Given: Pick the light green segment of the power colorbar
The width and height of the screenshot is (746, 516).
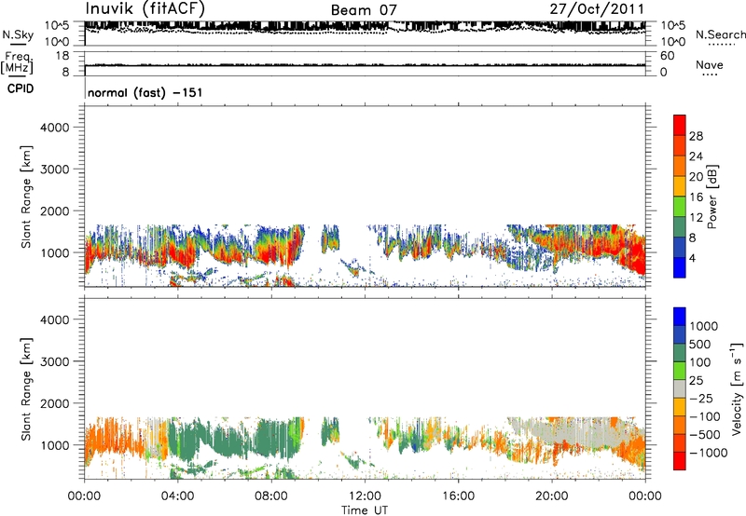Looking at the screenshot, I should pos(680,207).
